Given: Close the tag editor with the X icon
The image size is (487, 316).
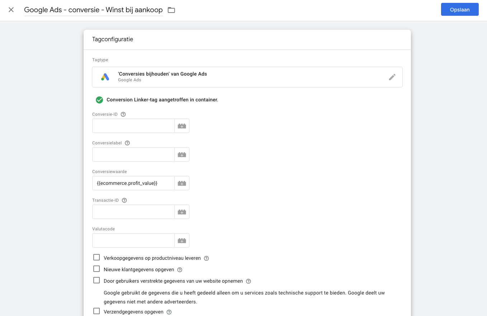Looking at the screenshot, I should pyautogui.click(x=11, y=10).
